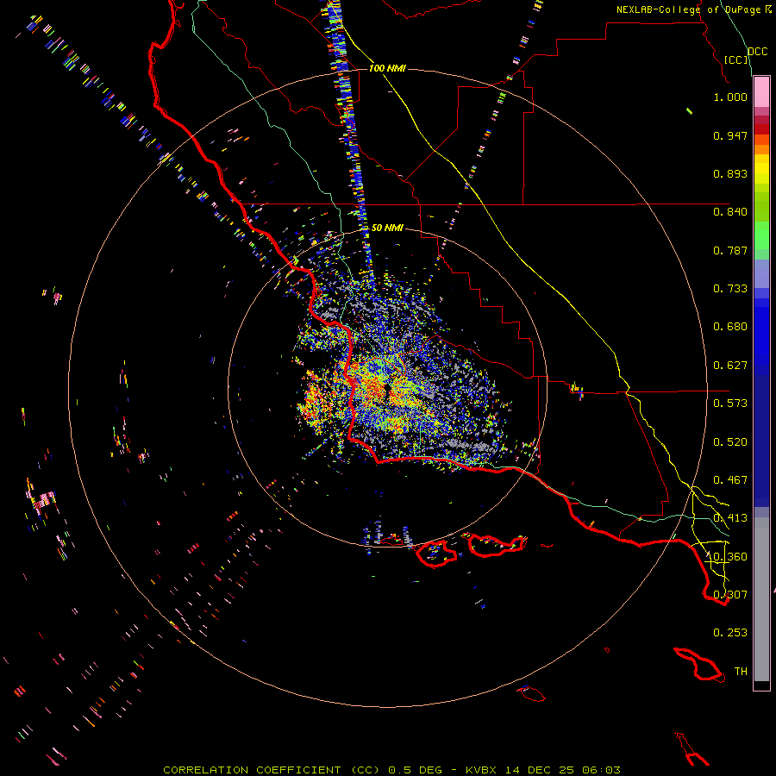Click the 0.307 color scale value

tap(730, 594)
